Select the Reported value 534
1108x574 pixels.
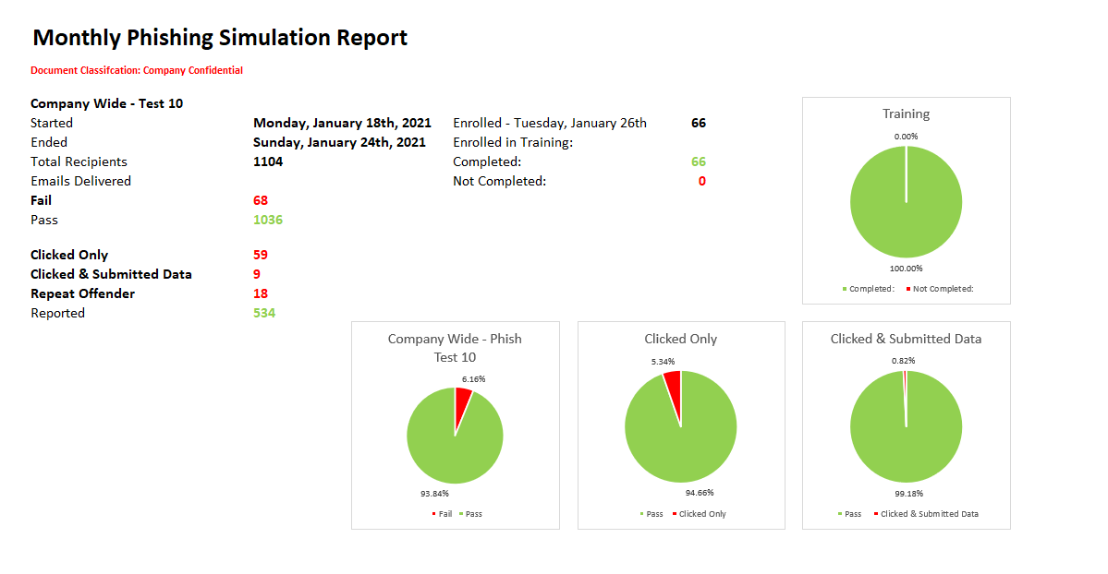264,313
